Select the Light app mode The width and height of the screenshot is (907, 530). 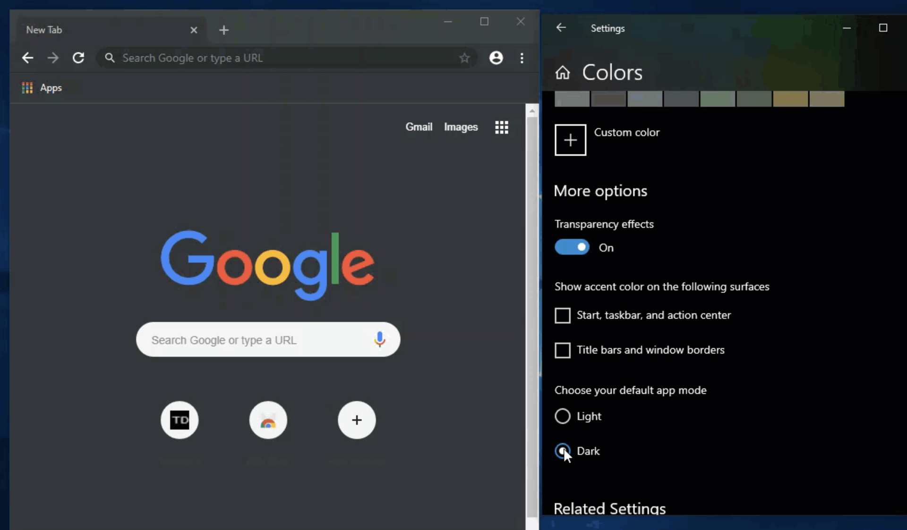(562, 416)
